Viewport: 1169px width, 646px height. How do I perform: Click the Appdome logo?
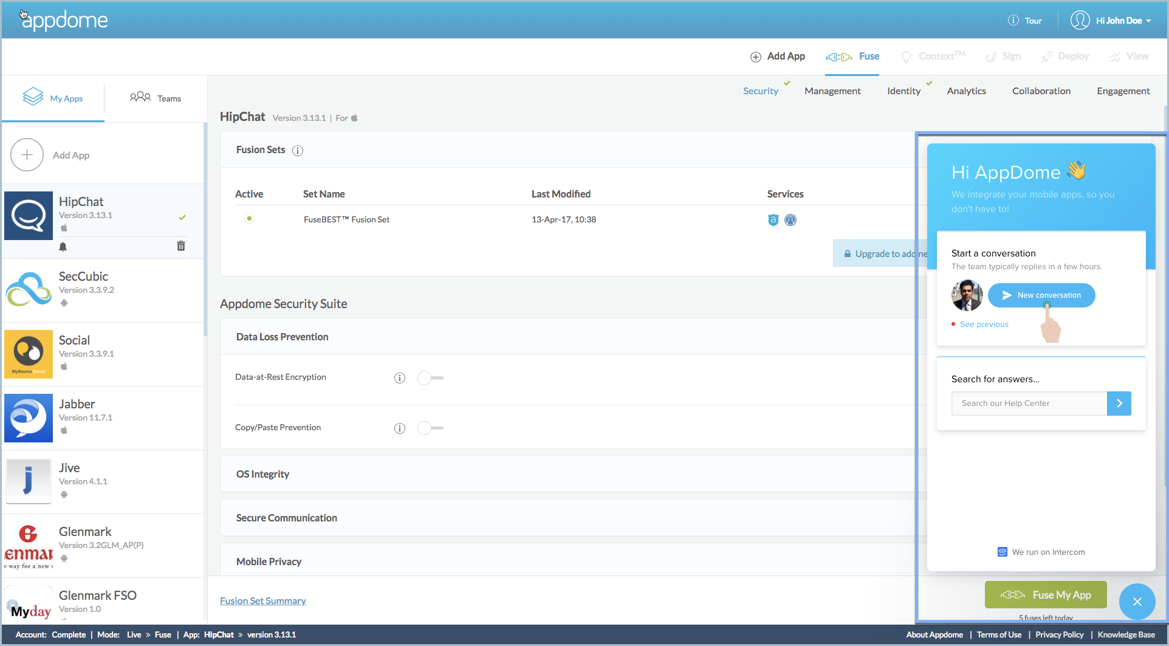tap(65, 20)
